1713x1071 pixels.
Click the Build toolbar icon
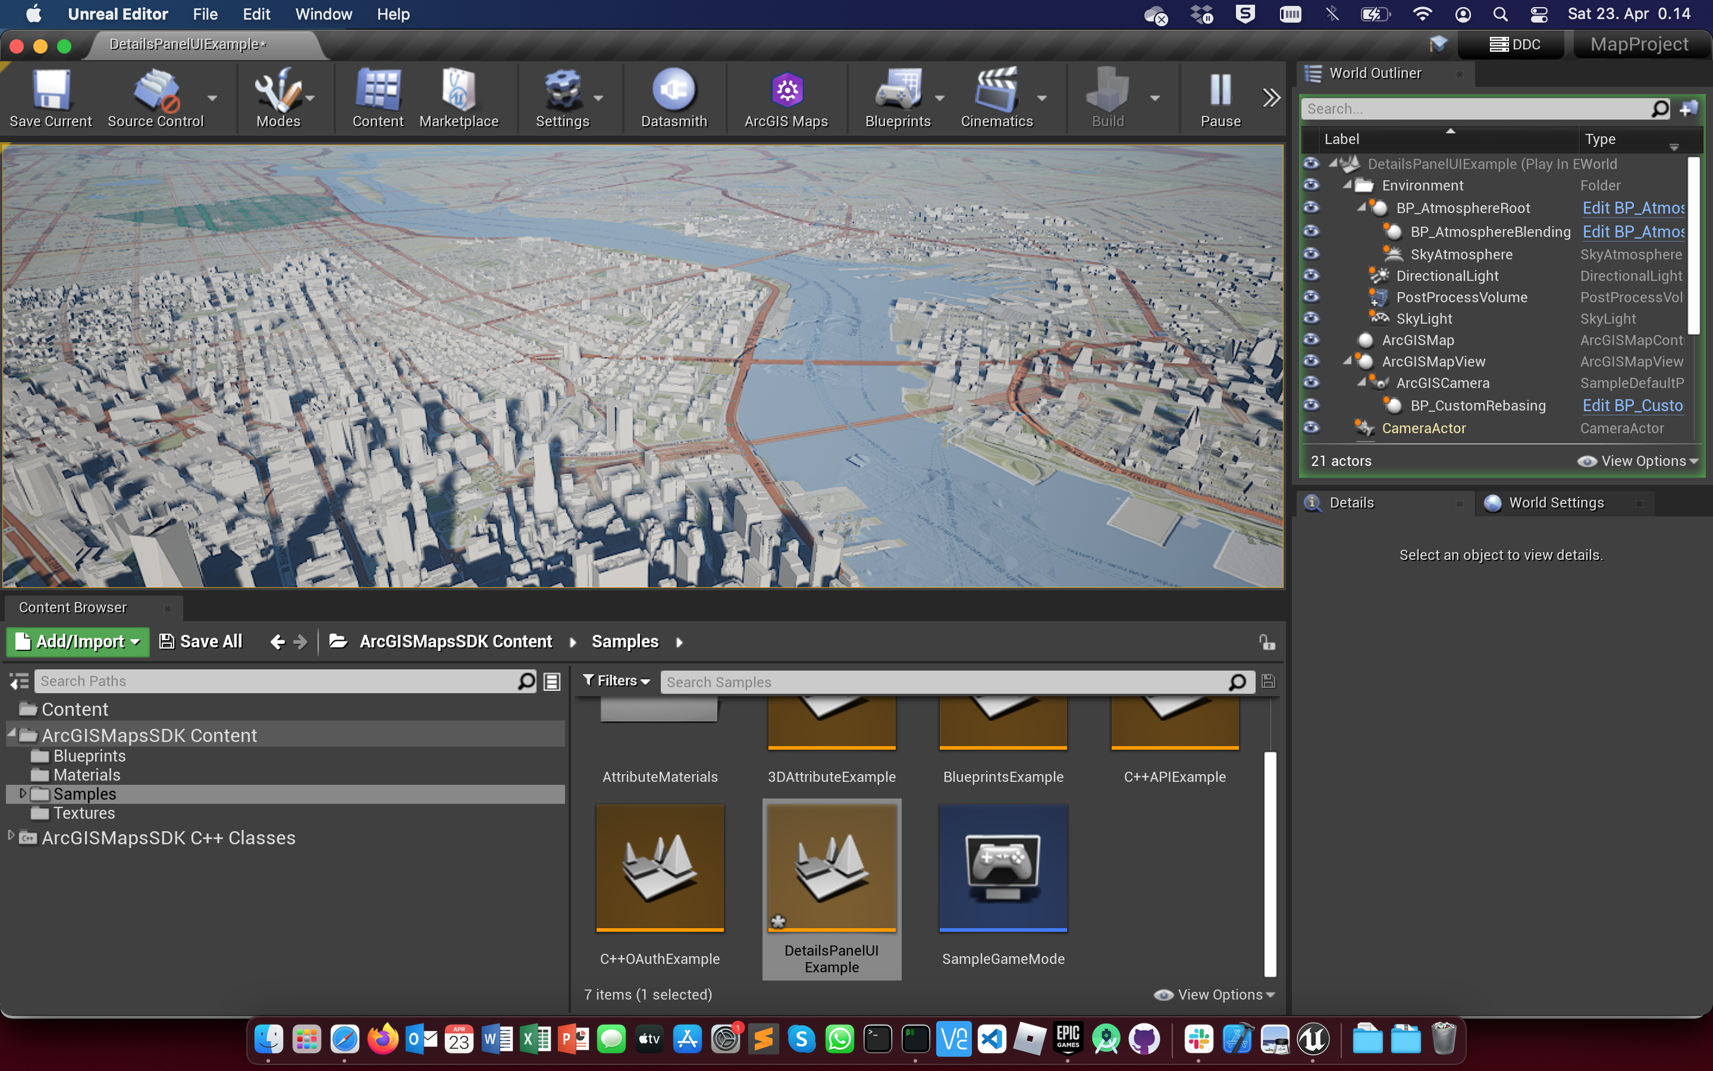click(x=1108, y=98)
